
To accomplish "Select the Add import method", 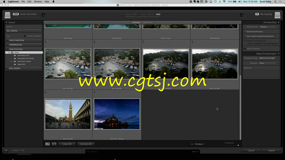I will tap(158, 14).
